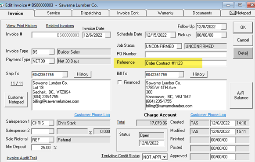Click the Invoice Type BS field
Image resolution: width=255 pixels, height=162 pixels.
(x=41, y=52)
